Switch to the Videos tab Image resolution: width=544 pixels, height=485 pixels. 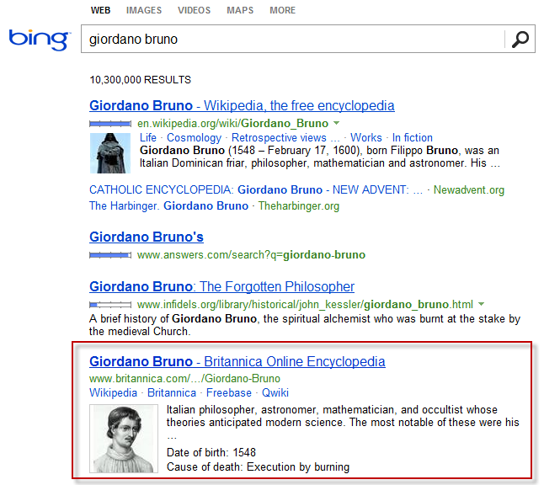(x=195, y=10)
